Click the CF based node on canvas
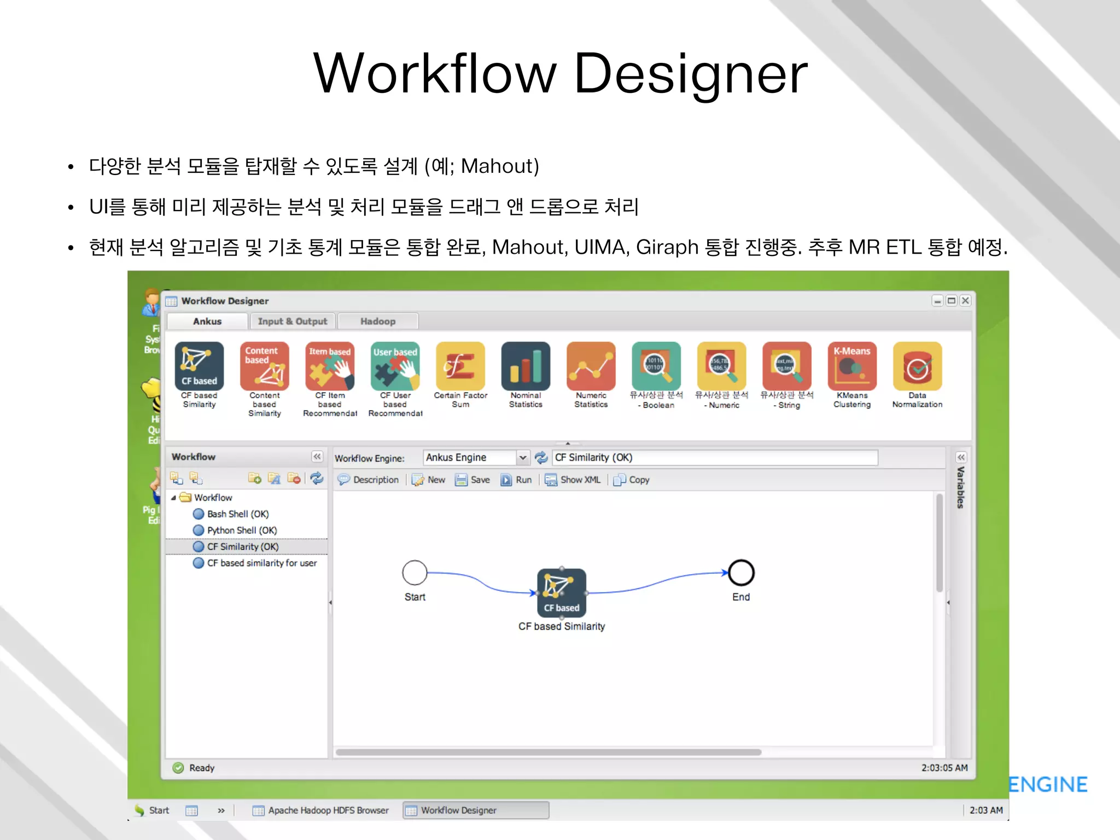The width and height of the screenshot is (1120, 840). 562,593
